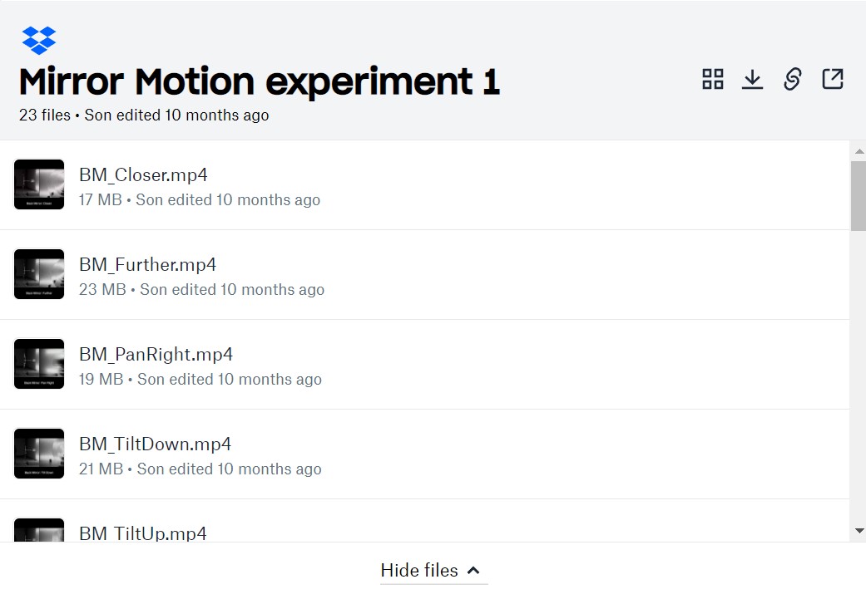Open the BM_Further.mp4 file name

(147, 265)
